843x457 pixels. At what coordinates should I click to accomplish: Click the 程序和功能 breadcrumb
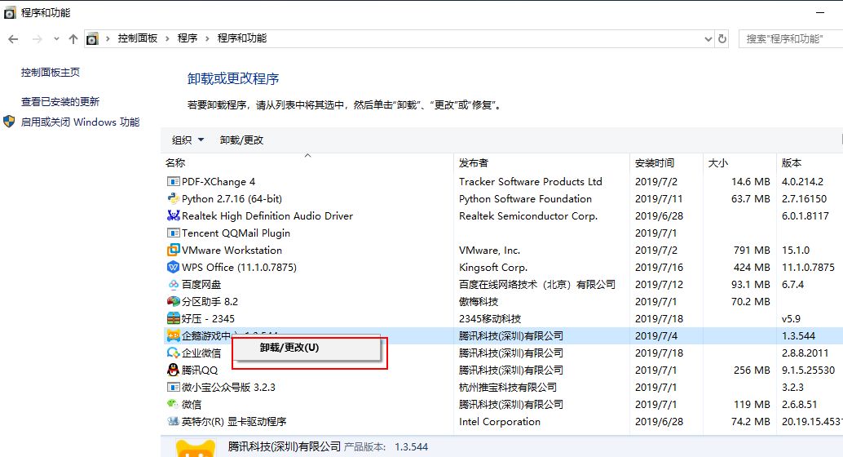tap(242, 38)
